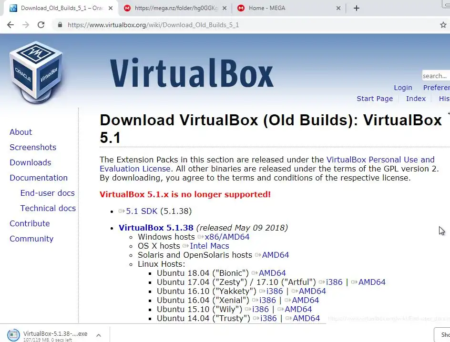This screenshot has width=450, height=342.
Task: Click the VirtualBox 5.1.38 heading link
Action: tap(156, 228)
